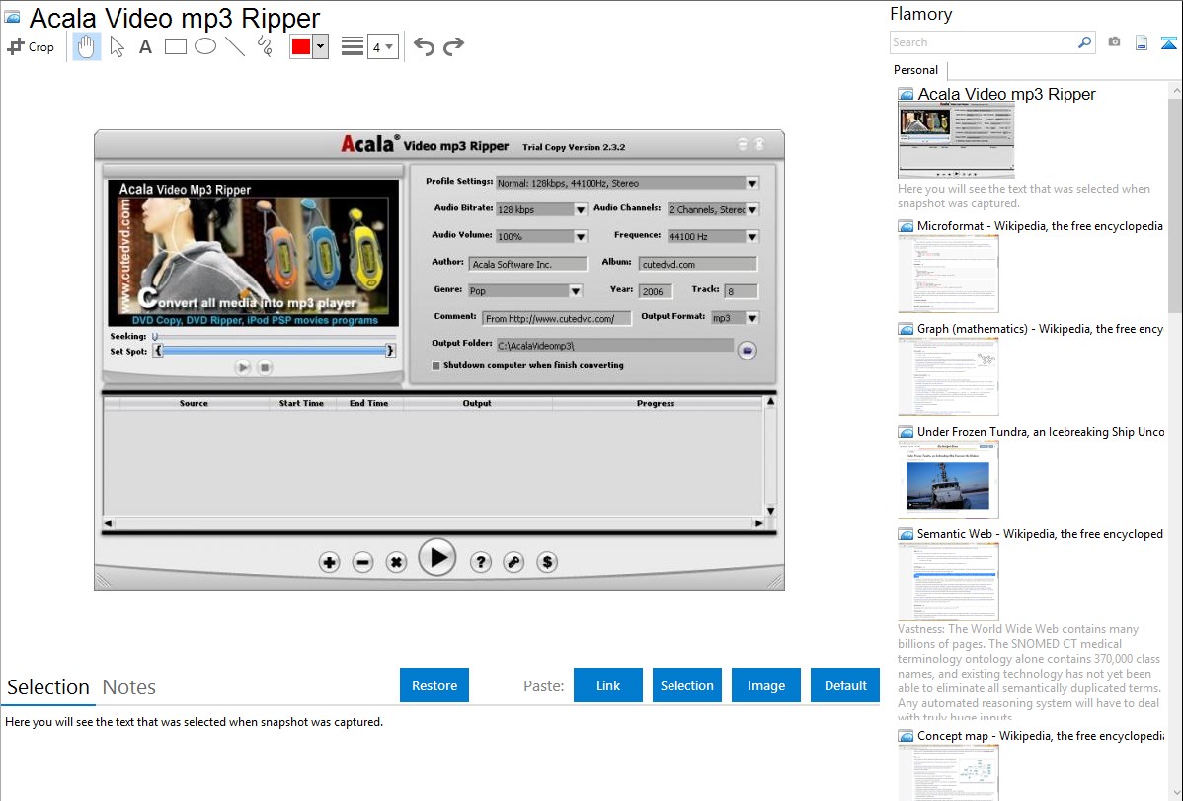Select the Concept map snapshot title
This screenshot has width=1183, height=801.
point(1040,735)
